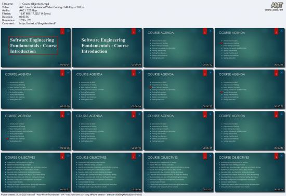Click the 'Comment:' label
Viewport: 286px width, 196px height.
[8, 23]
